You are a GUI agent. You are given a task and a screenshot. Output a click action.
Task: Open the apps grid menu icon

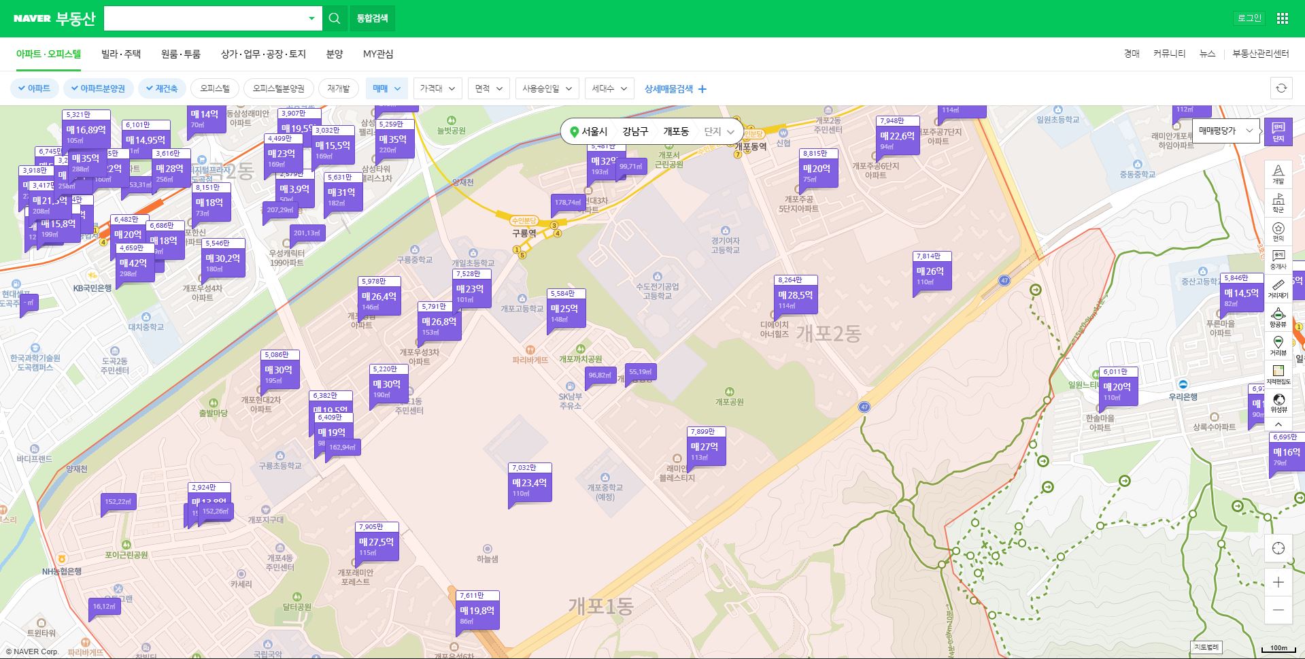click(x=1282, y=18)
